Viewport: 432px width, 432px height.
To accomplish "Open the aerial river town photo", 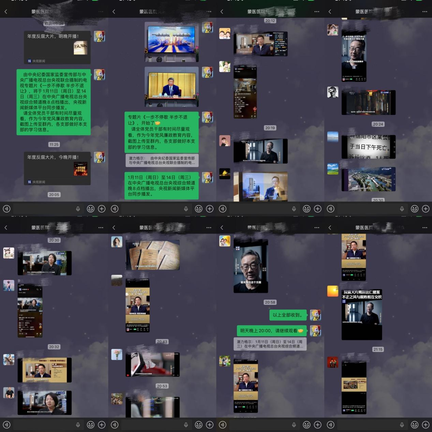I will click(x=368, y=179).
